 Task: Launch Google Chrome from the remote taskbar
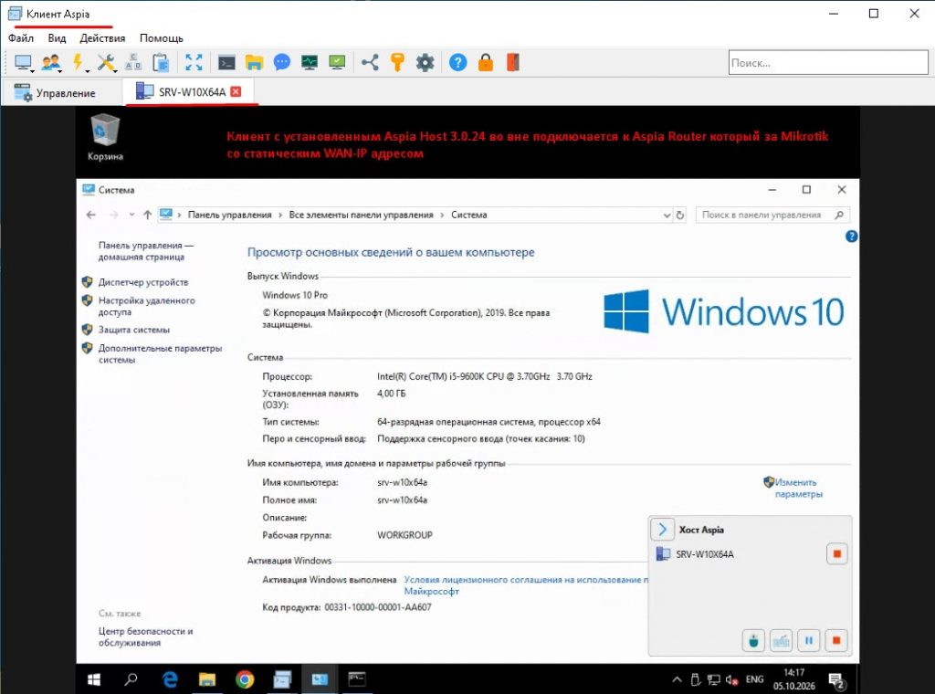(x=245, y=679)
